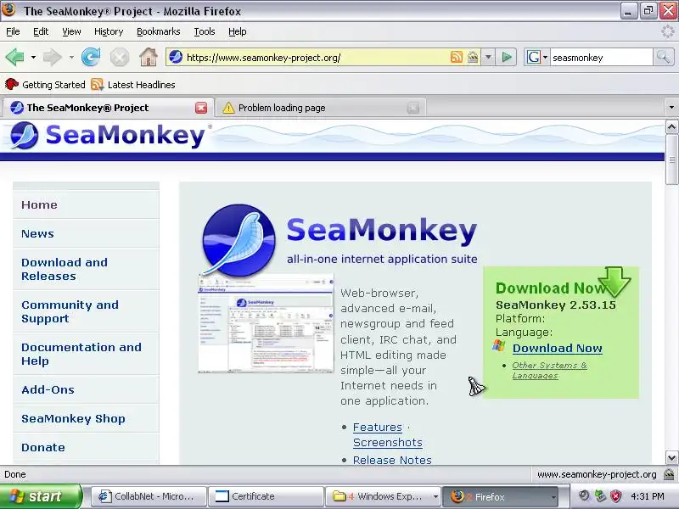Viewport: 679px width, 509px height.
Task: Click the lock icon in the address bar
Action: point(473,57)
